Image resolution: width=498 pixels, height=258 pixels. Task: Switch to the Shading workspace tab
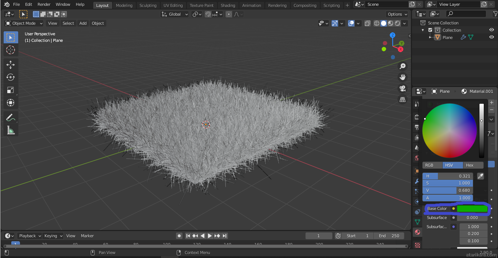[x=228, y=5]
